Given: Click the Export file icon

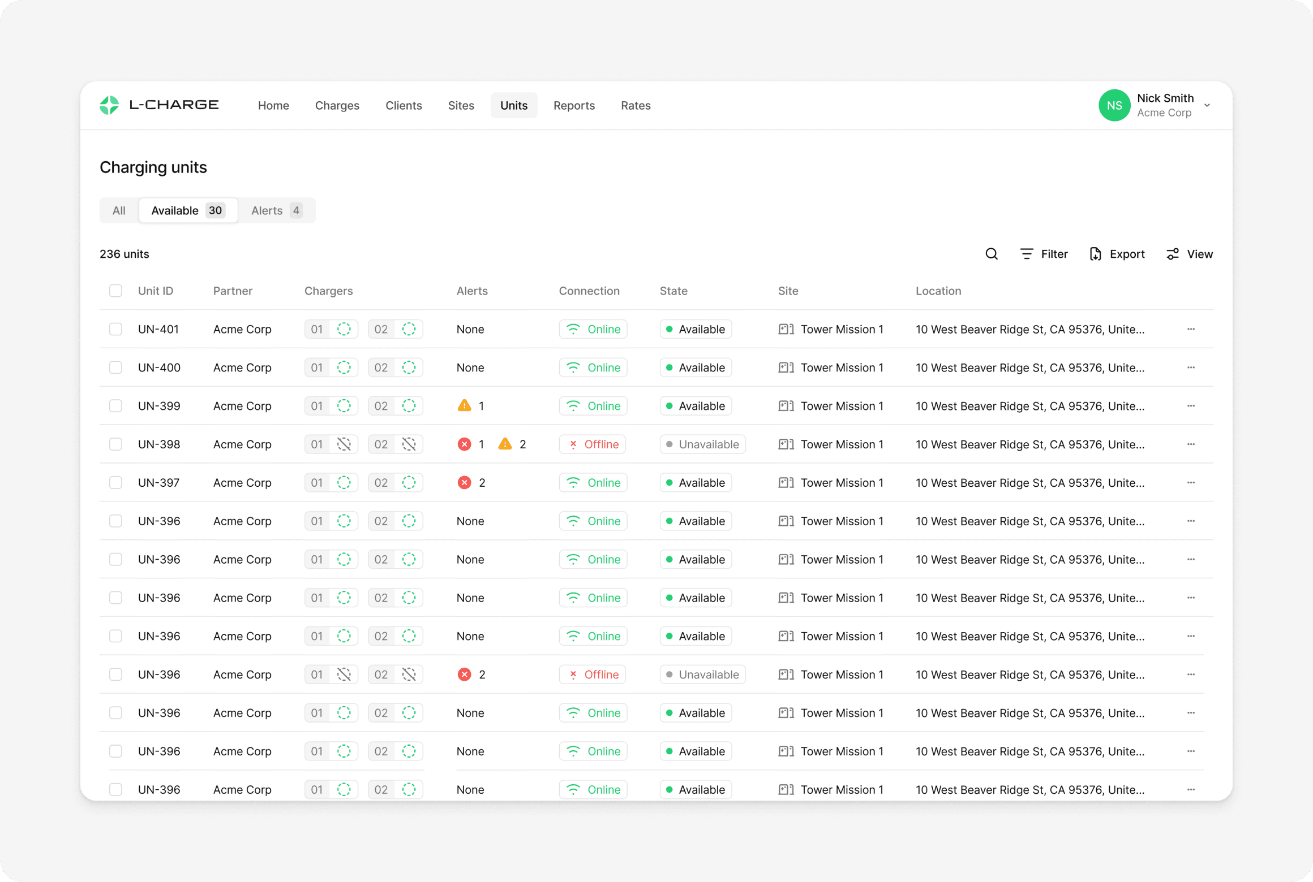Looking at the screenshot, I should click(x=1095, y=254).
